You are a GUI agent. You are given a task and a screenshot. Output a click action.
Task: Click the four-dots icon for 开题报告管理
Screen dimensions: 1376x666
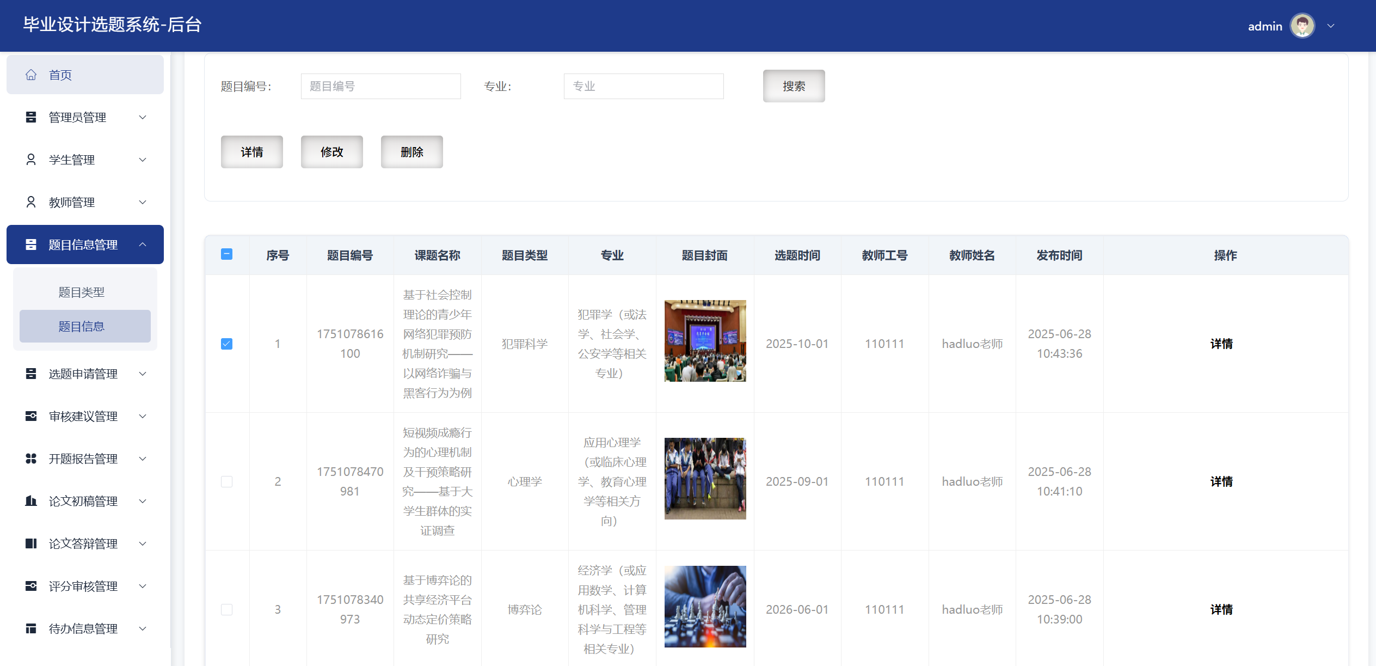pos(31,459)
